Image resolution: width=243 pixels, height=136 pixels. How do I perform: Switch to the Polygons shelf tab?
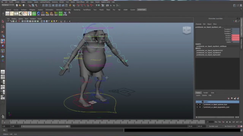coord(32,10)
